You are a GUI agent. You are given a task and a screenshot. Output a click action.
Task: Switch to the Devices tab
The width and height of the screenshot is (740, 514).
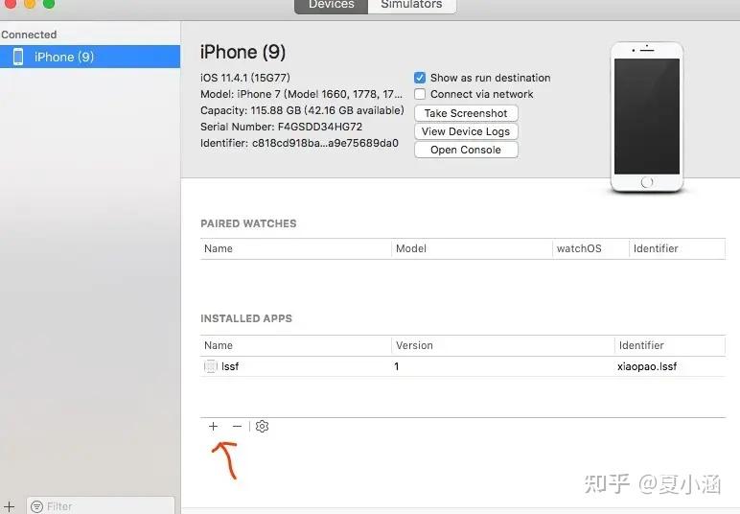click(x=331, y=5)
